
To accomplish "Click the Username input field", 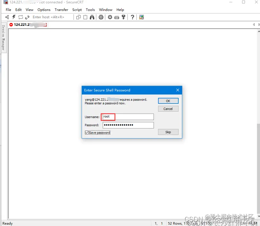I will point(128,117).
